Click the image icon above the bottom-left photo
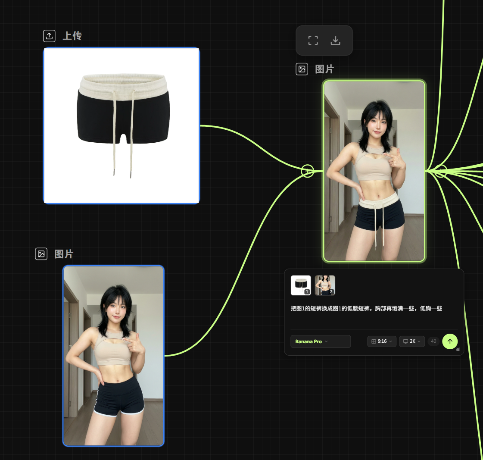 point(41,254)
